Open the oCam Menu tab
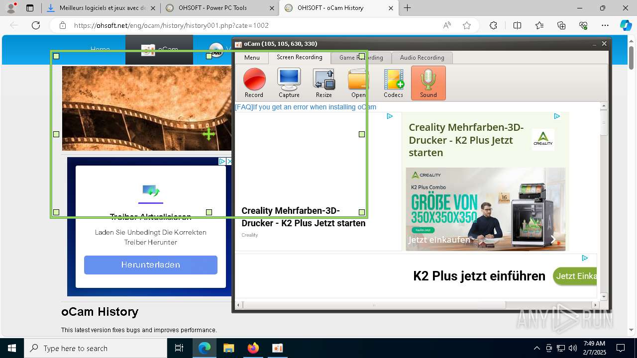This screenshot has height=358, width=637. pyautogui.click(x=252, y=58)
